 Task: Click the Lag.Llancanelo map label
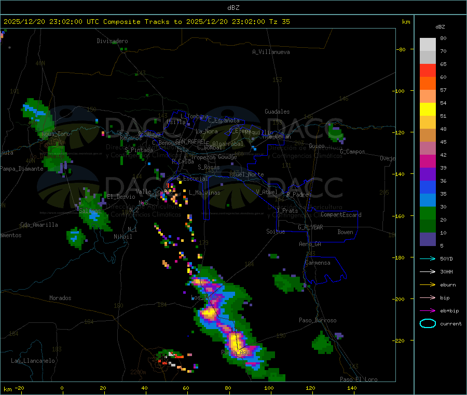coord(33,361)
